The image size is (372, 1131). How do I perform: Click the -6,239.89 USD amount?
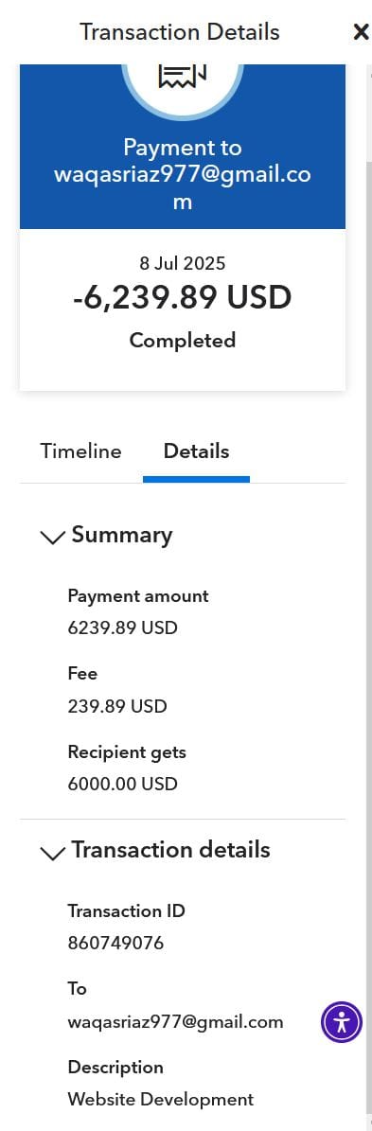(183, 297)
